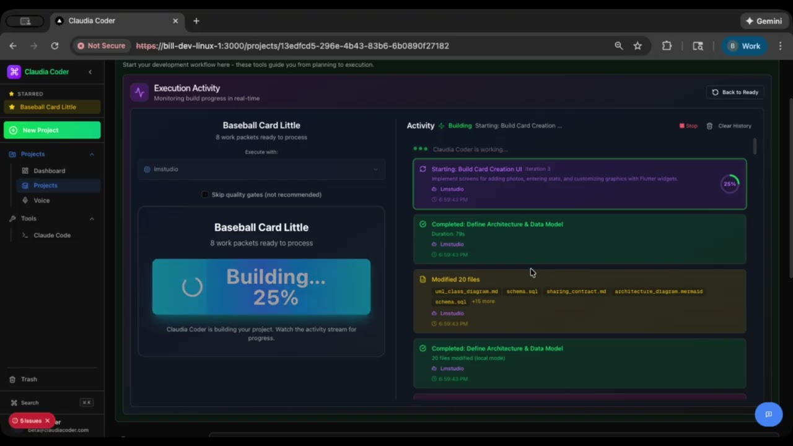Open the sidebar Search field
The height and width of the screenshot is (446, 793).
pos(52,403)
